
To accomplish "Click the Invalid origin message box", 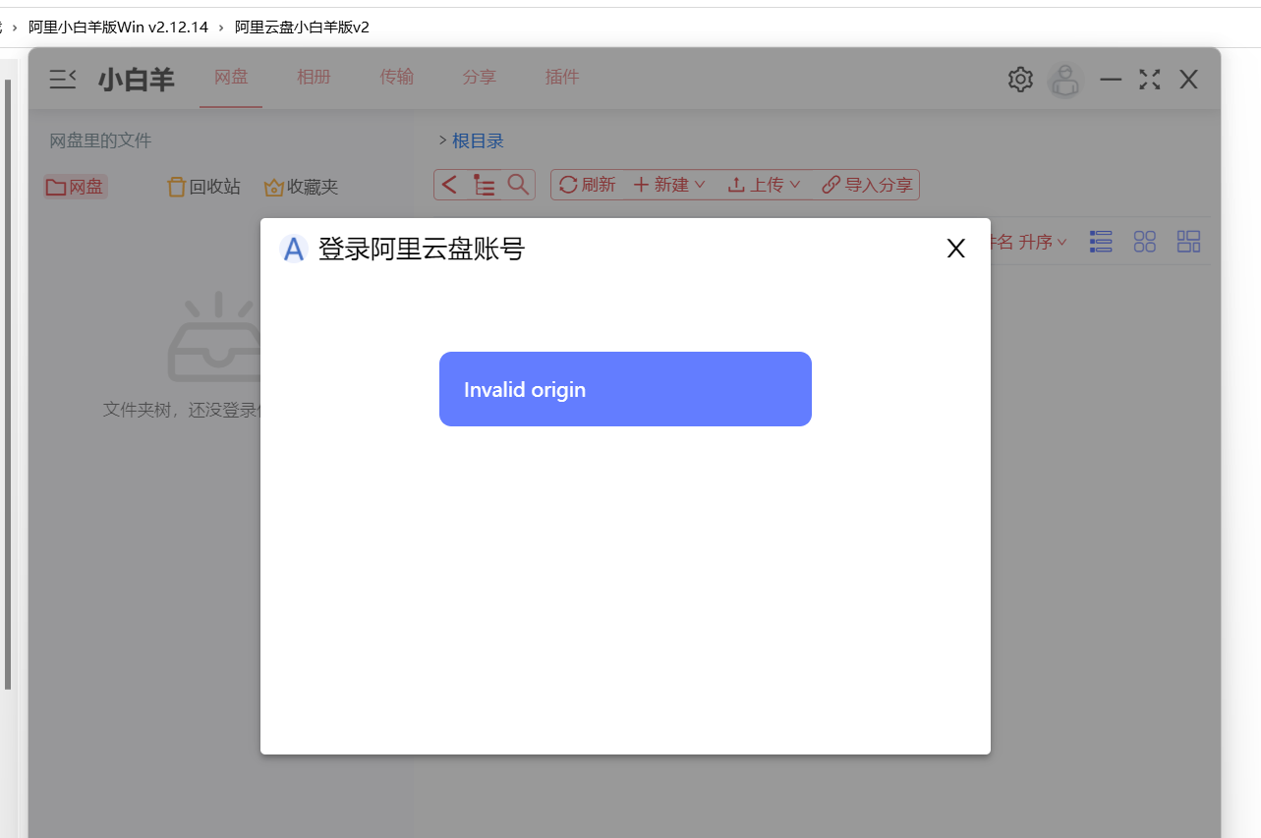I will 625,389.
